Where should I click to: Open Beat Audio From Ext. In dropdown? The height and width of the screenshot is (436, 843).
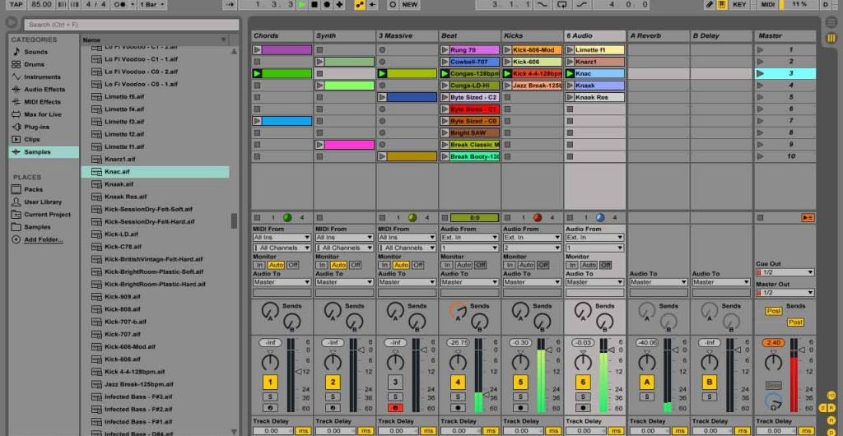470,237
